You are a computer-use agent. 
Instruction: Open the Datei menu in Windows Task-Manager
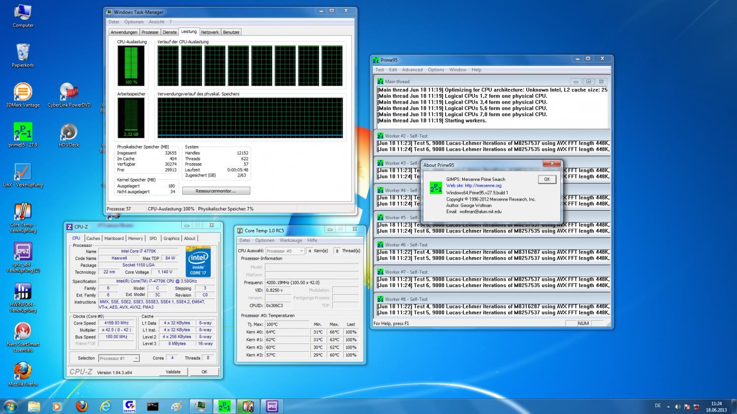pyautogui.click(x=114, y=22)
